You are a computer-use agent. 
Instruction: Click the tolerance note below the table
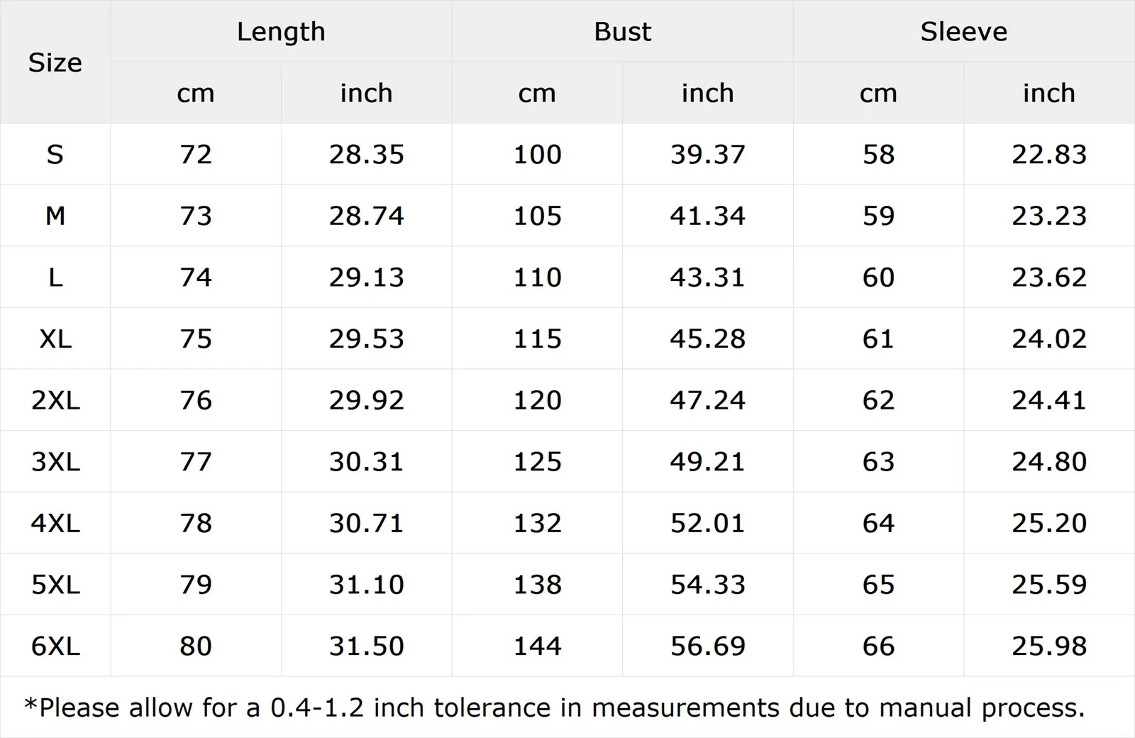click(x=554, y=707)
